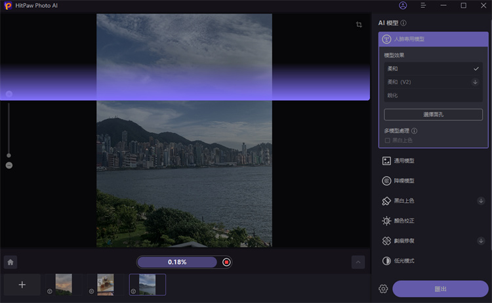Image resolution: width=492 pixels, height=303 pixels.
Task: Click download arrow beside 黑白上色 model
Action: tap(481, 201)
